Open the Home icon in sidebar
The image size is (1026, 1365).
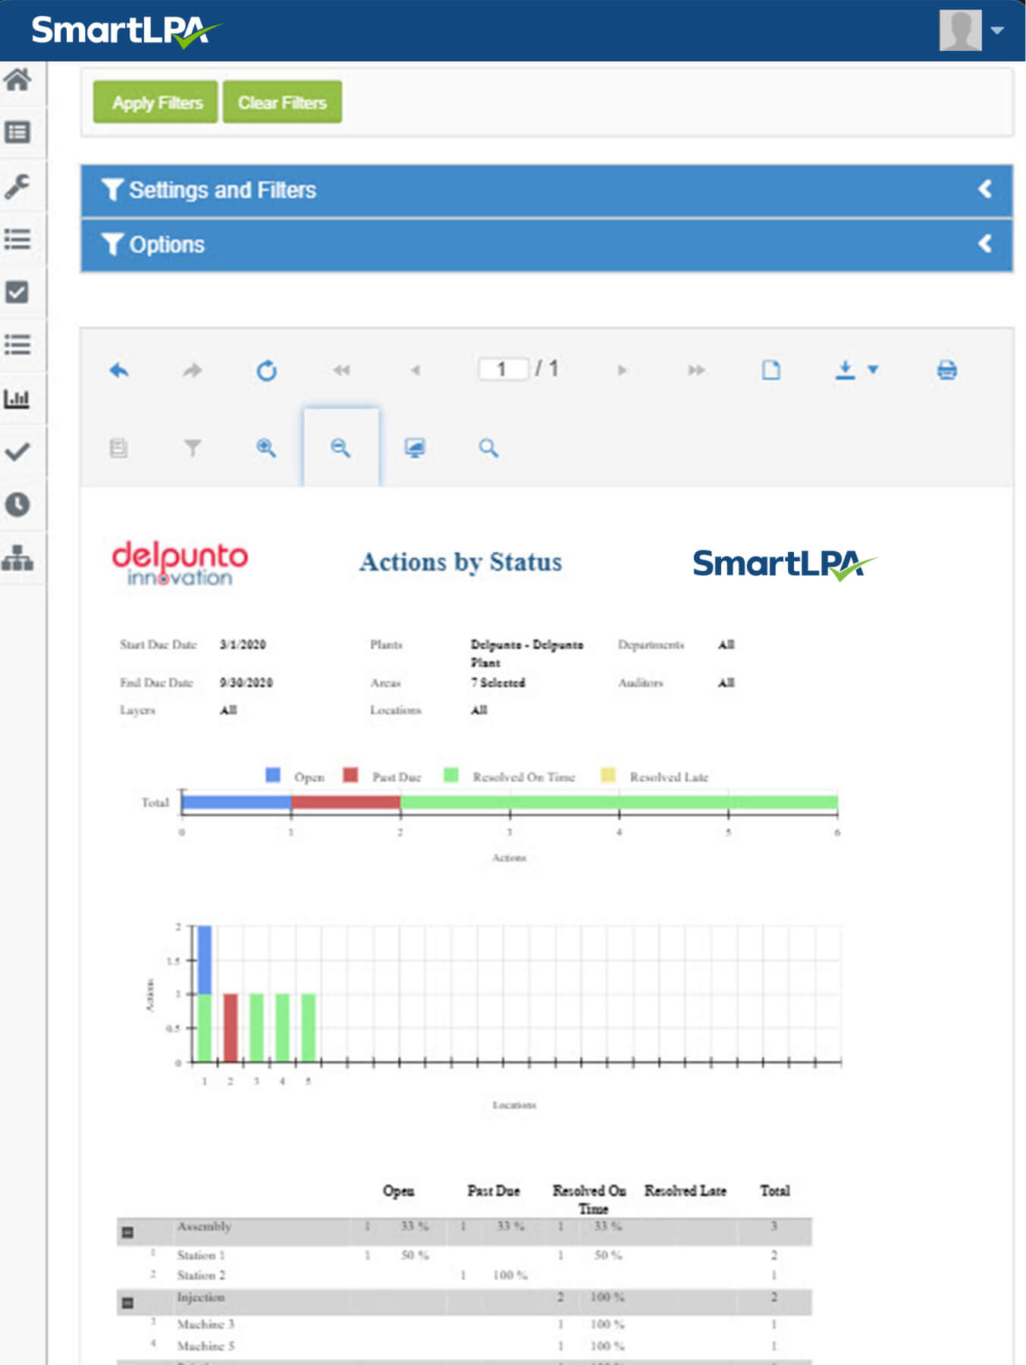point(17,79)
